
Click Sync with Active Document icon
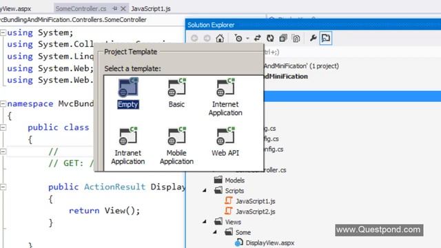(257, 39)
